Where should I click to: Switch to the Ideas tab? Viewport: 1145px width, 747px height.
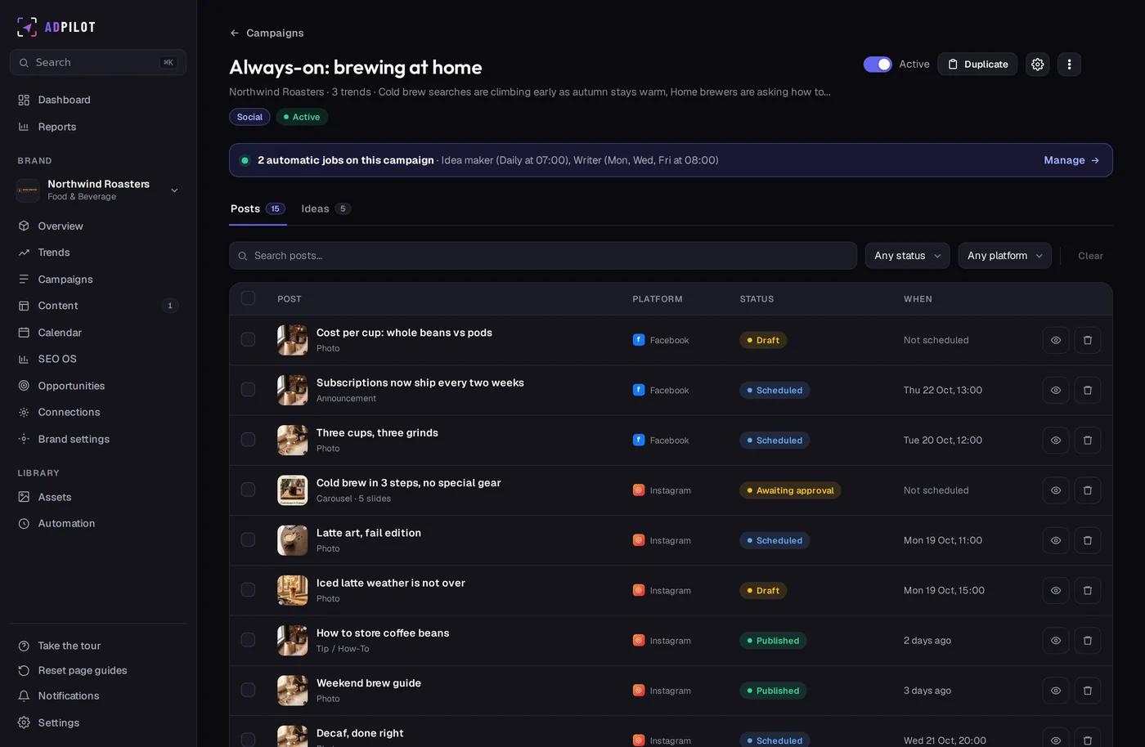[x=326, y=208]
